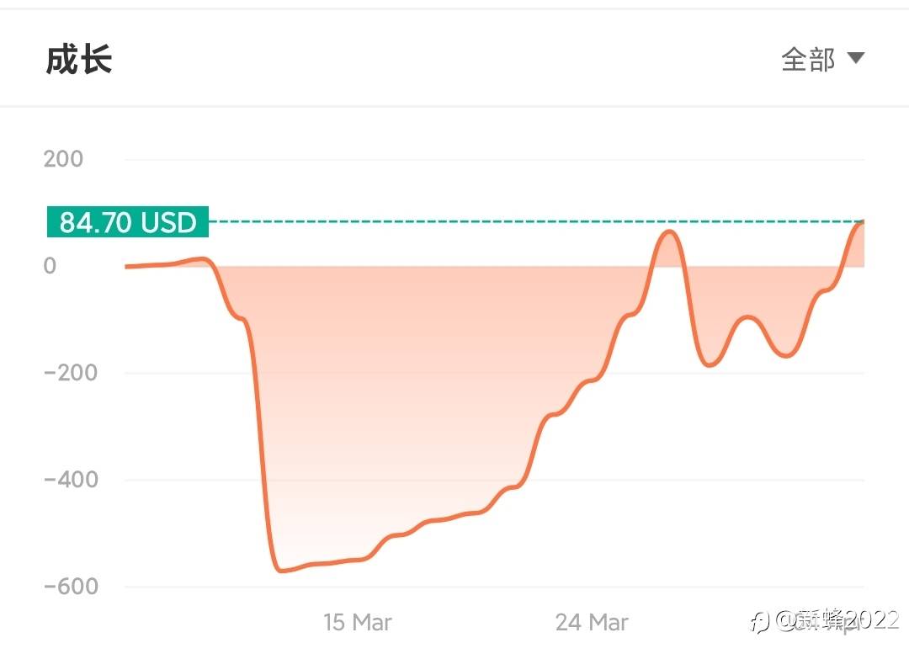
Task: Click the green dashed current-value line
Action: point(536,221)
